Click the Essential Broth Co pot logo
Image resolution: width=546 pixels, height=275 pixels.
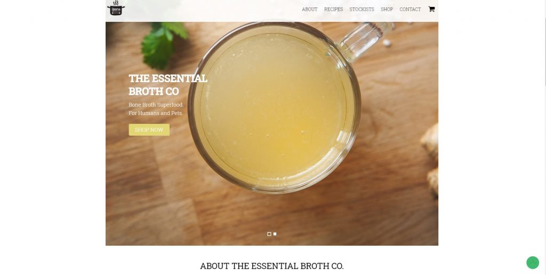point(116,8)
